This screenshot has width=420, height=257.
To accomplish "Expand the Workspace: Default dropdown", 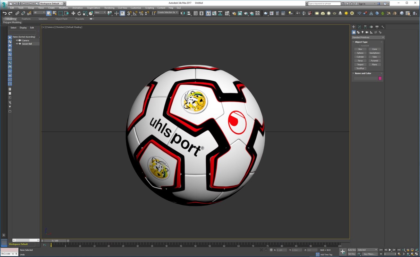I will (51, 4).
